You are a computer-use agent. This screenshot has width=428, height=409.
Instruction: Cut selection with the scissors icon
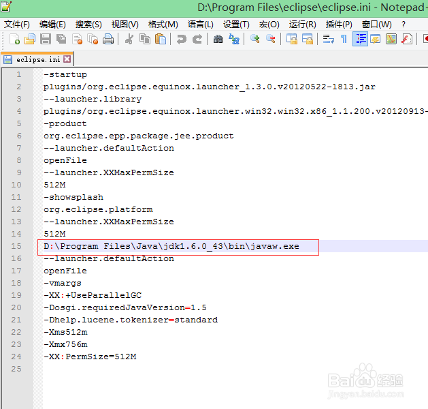click(129, 39)
